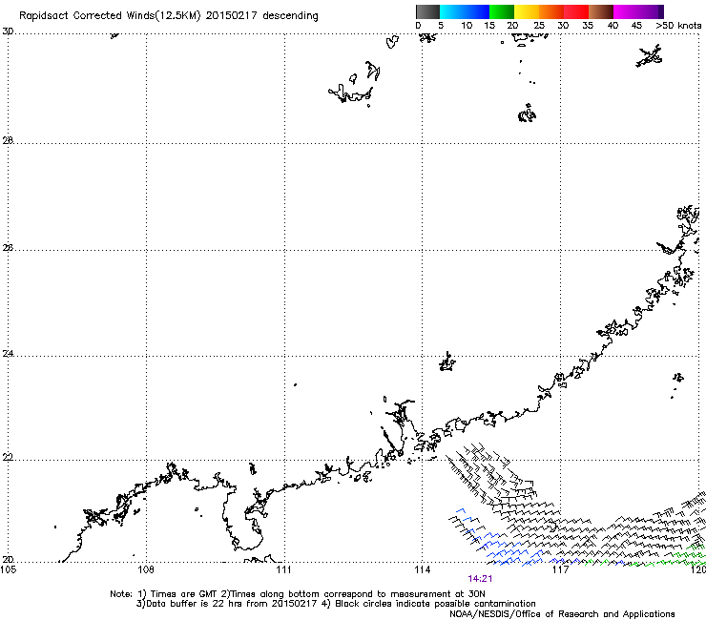Click the green 15-20 knots legend color

pos(502,11)
